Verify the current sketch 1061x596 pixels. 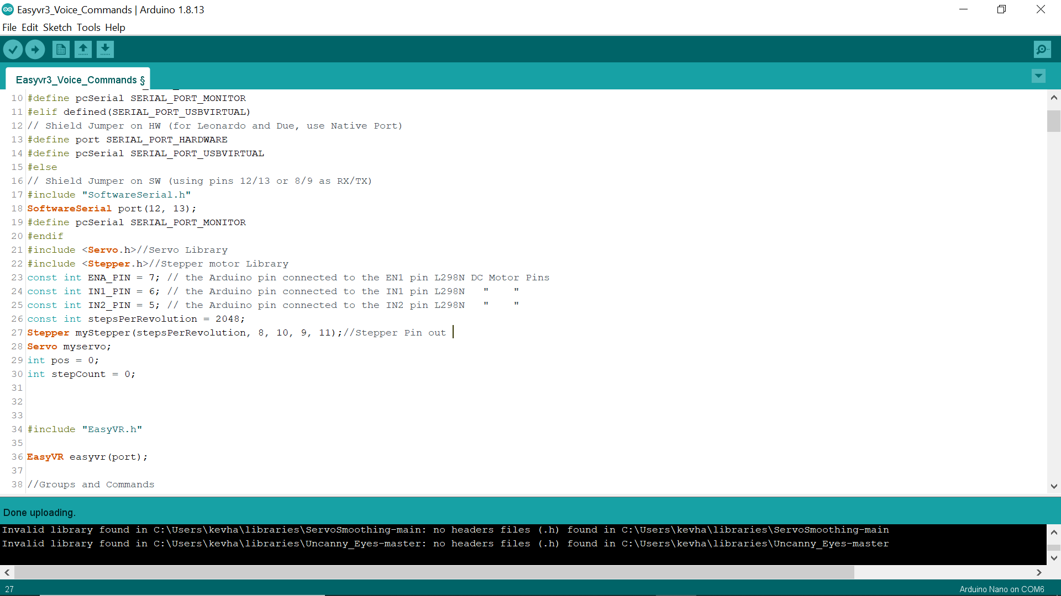point(13,49)
